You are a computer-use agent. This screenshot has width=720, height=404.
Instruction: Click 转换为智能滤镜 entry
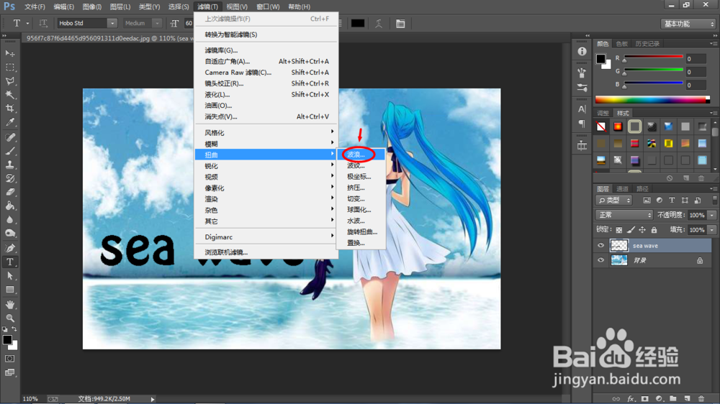click(x=266, y=35)
